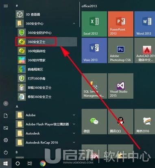Click the # letter group header
The height and width of the screenshot is (168, 155).
point(17,6)
